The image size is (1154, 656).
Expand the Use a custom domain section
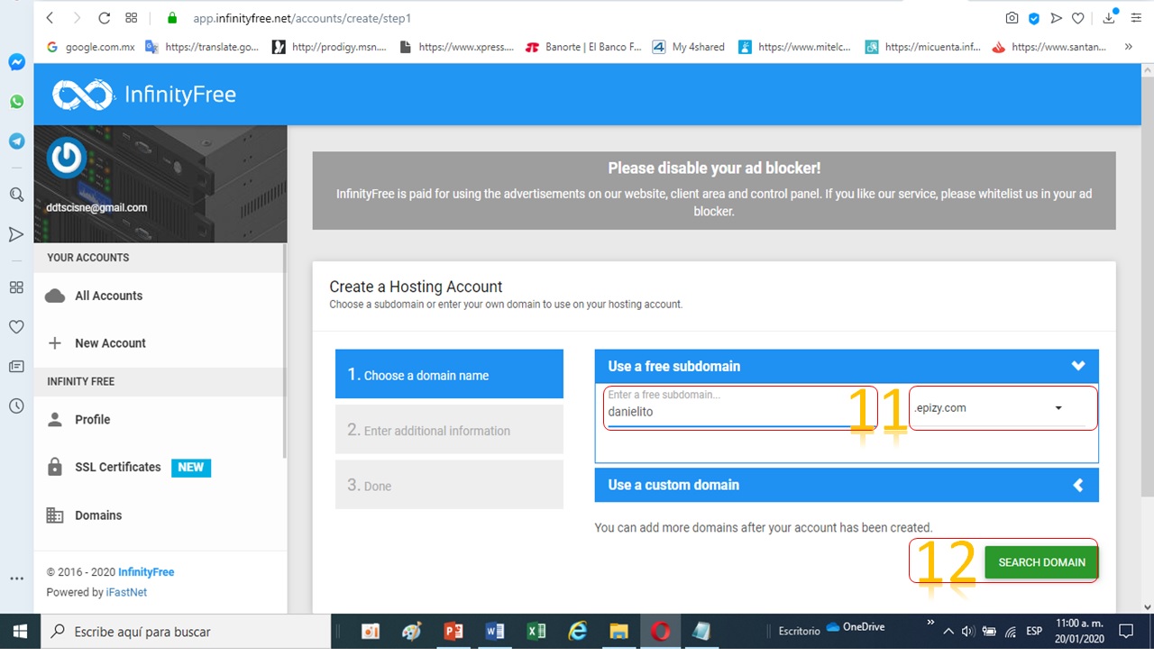click(x=1077, y=485)
